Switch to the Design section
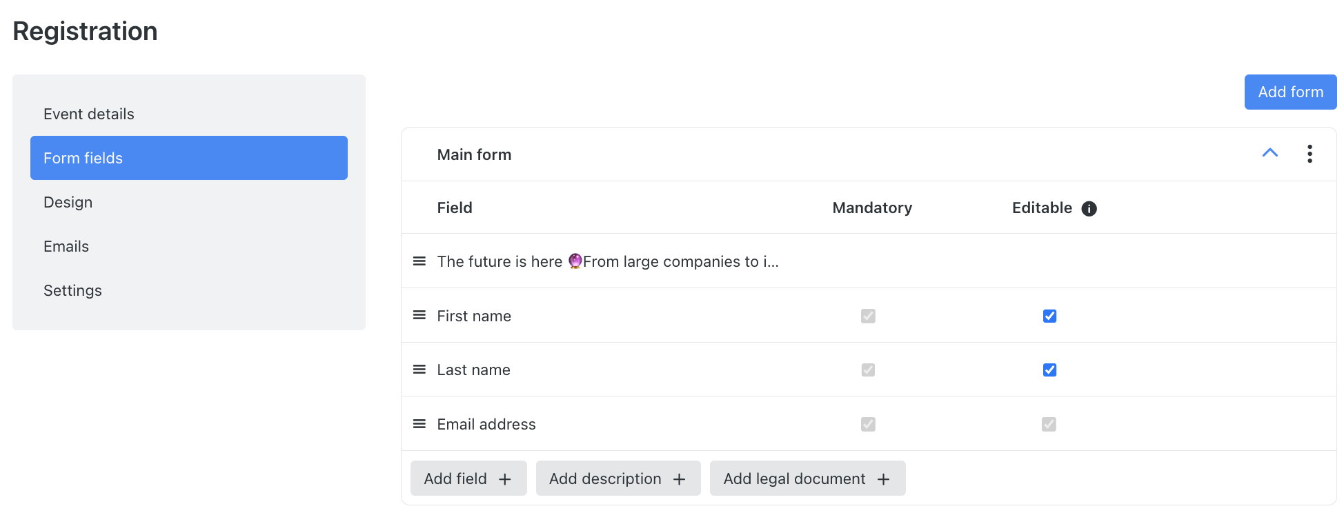Screen dimensions: 1344x524 [x=68, y=202]
